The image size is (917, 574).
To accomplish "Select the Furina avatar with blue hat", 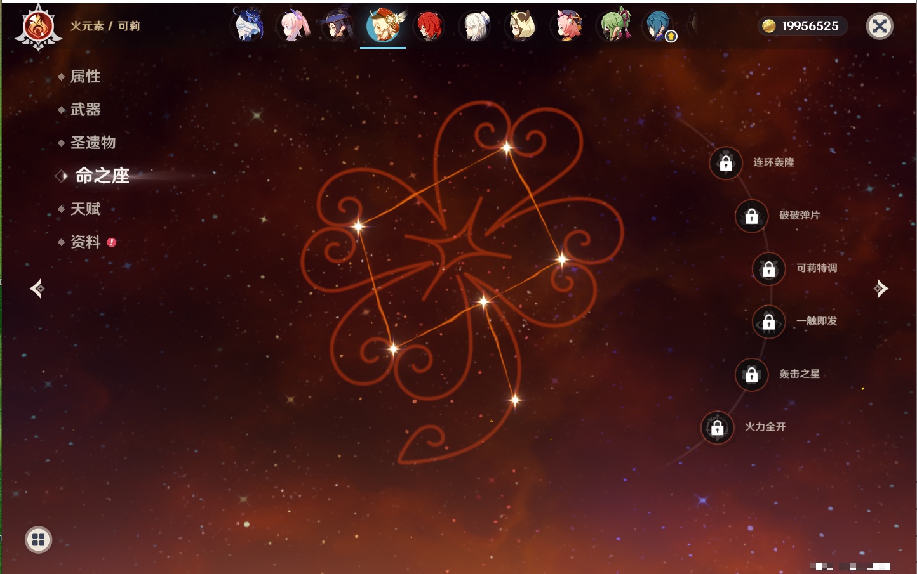I will point(249,25).
